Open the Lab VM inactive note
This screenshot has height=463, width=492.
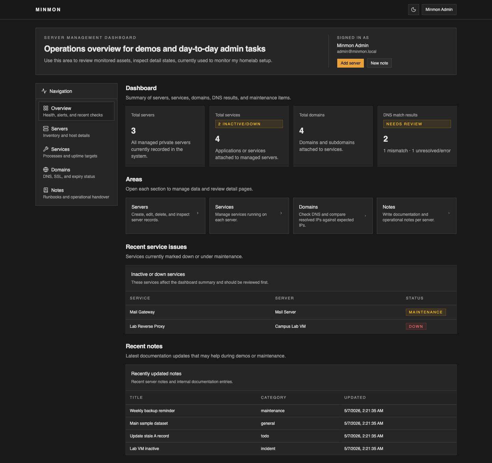click(x=144, y=449)
